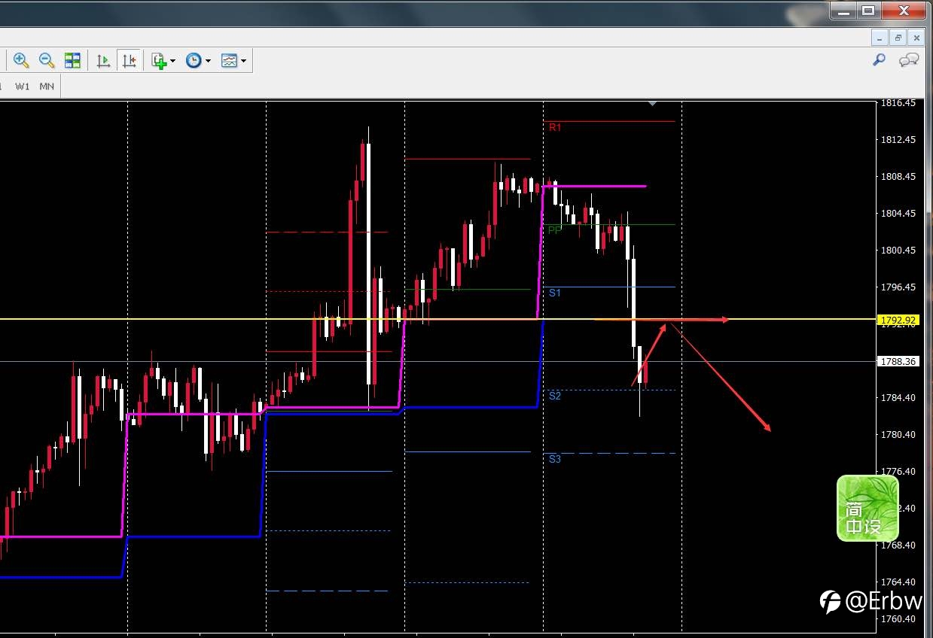Click the S1 support label
The width and height of the screenshot is (933, 638).
click(555, 293)
